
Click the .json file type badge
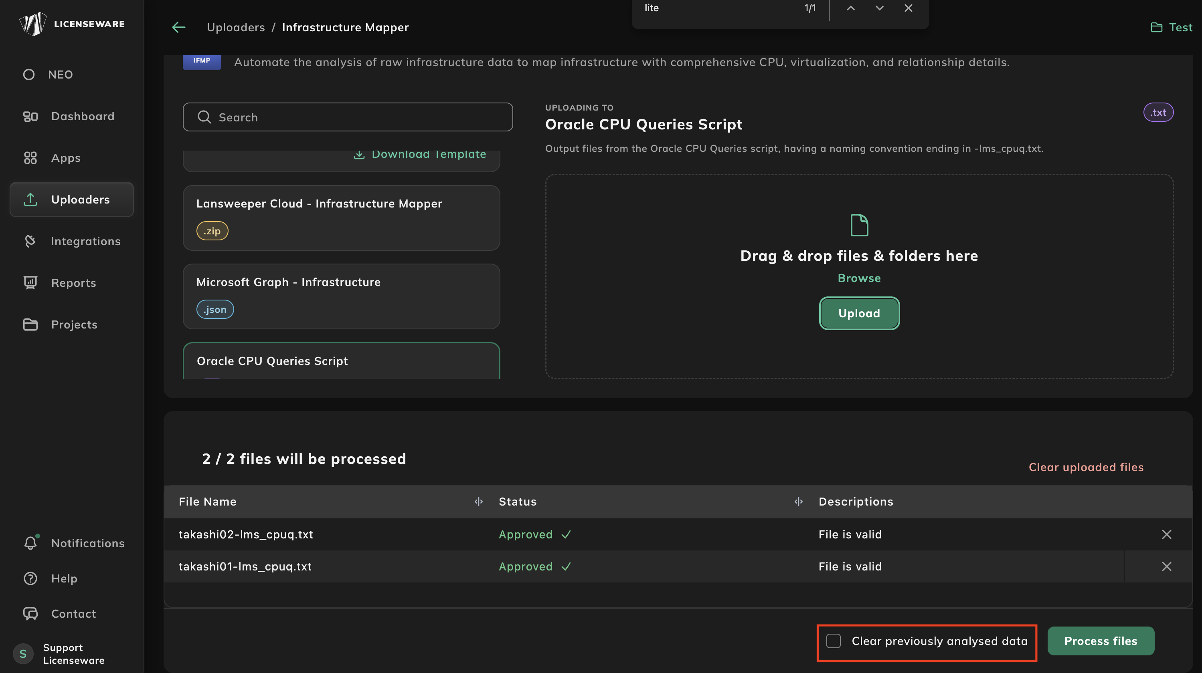pyautogui.click(x=215, y=310)
